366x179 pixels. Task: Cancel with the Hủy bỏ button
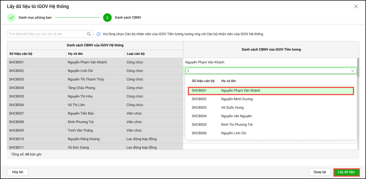point(18,172)
